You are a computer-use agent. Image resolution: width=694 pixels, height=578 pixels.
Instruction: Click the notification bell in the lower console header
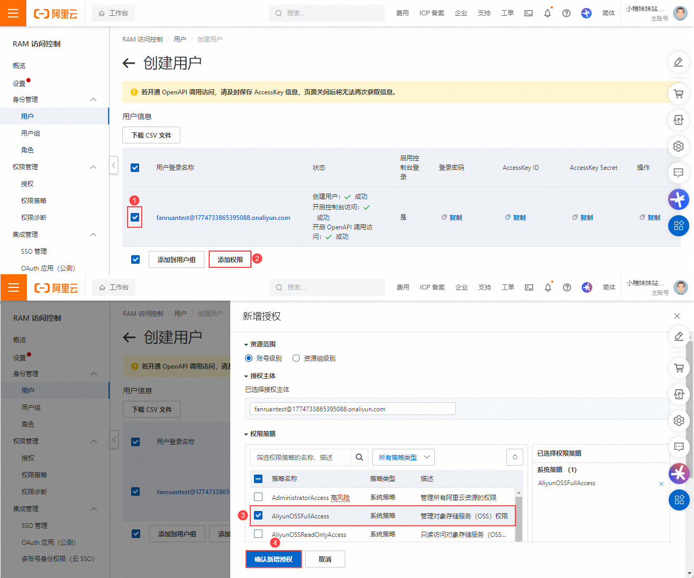(548, 287)
